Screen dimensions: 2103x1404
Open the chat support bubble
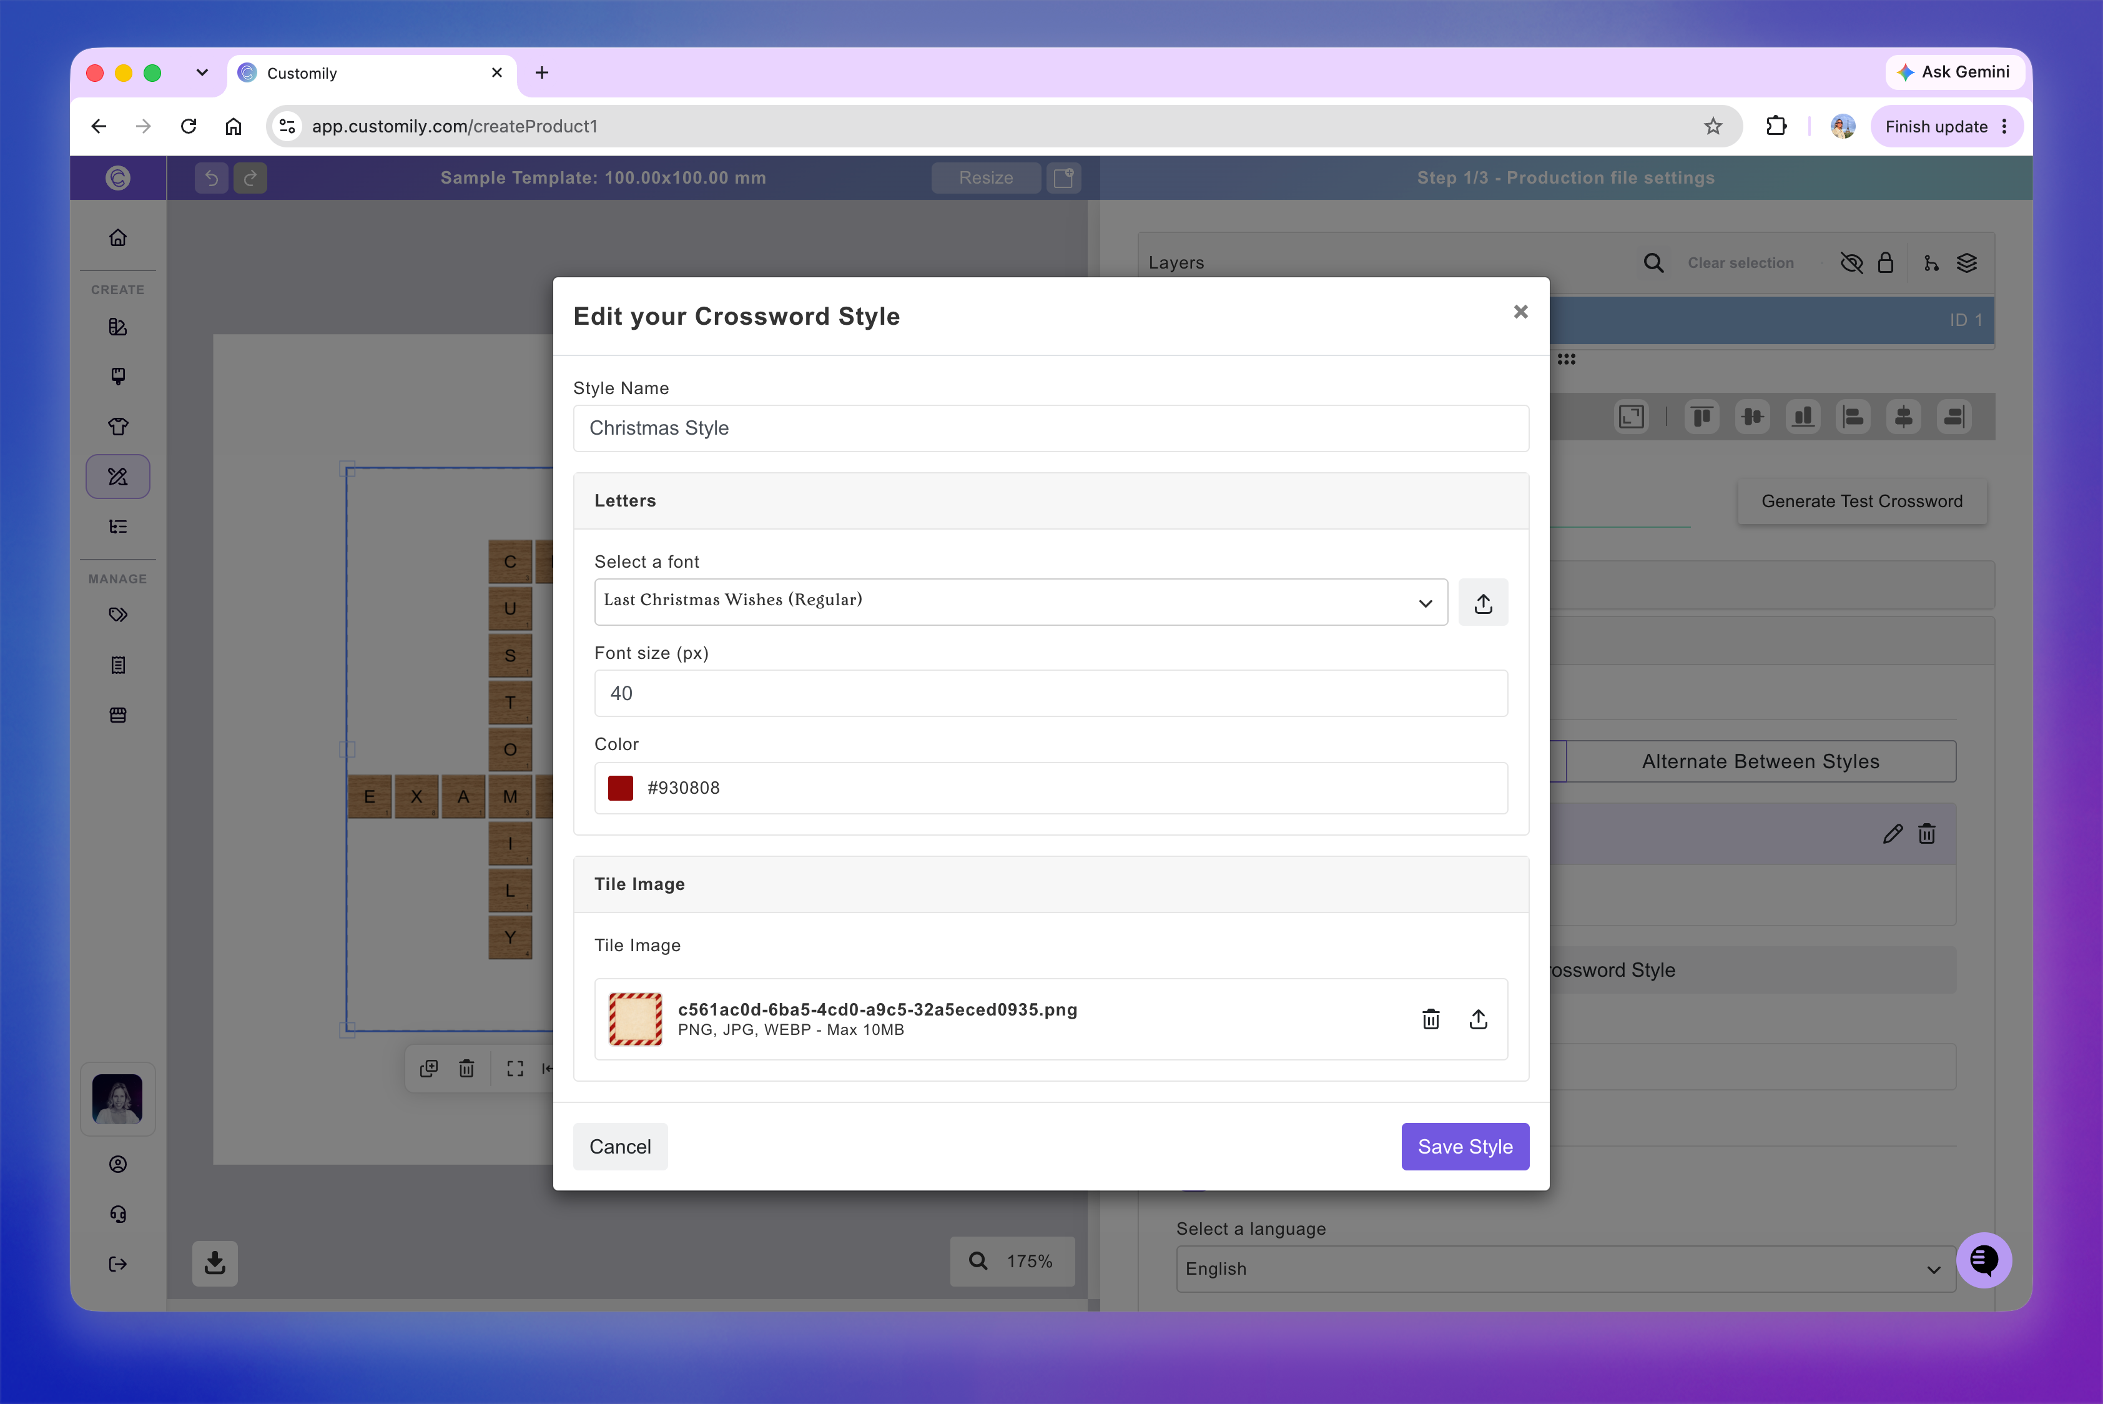tap(1983, 1260)
